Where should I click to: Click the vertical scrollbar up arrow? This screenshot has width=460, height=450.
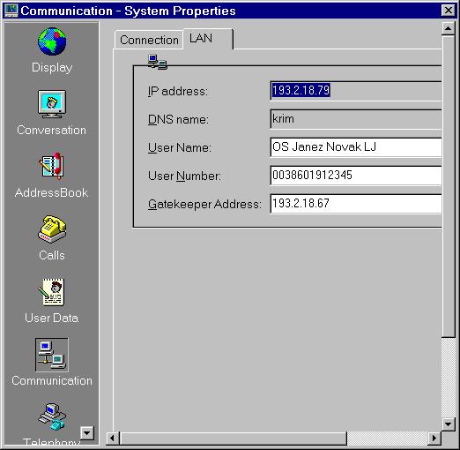pyautogui.click(x=449, y=28)
